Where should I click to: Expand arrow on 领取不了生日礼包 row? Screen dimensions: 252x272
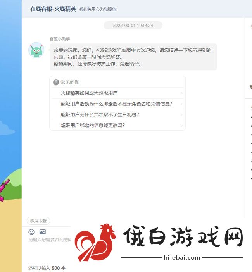[x=181, y=115]
